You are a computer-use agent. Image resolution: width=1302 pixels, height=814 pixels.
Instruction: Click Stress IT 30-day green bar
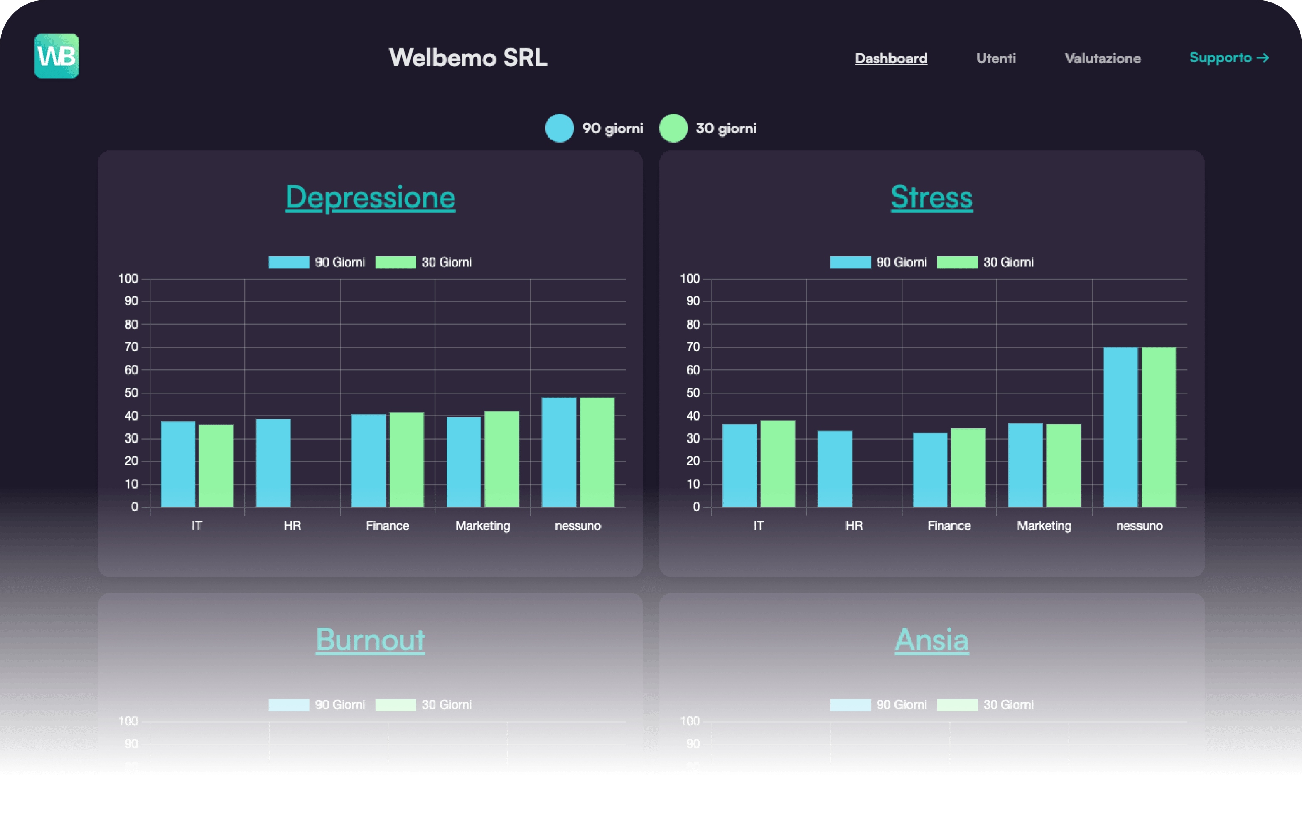(778, 464)
